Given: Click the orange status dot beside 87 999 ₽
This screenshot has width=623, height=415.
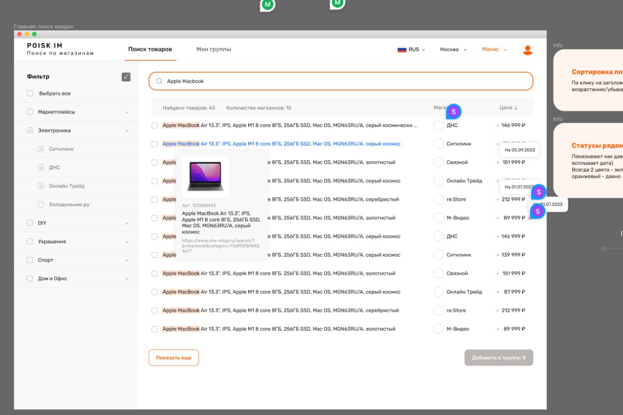Looking at the screenshot, I should 497,292.
